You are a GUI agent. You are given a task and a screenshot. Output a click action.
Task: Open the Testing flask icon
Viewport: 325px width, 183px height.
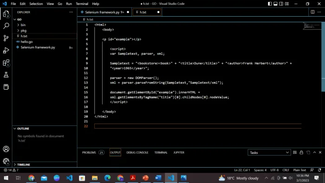click(6, 75)
